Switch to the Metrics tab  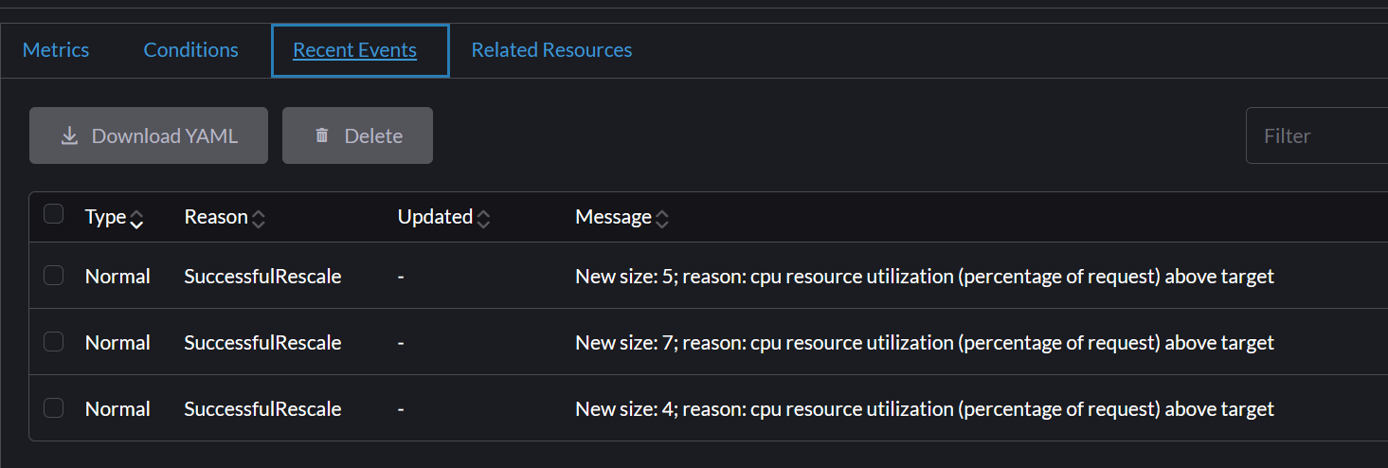(x=56, y=50)
